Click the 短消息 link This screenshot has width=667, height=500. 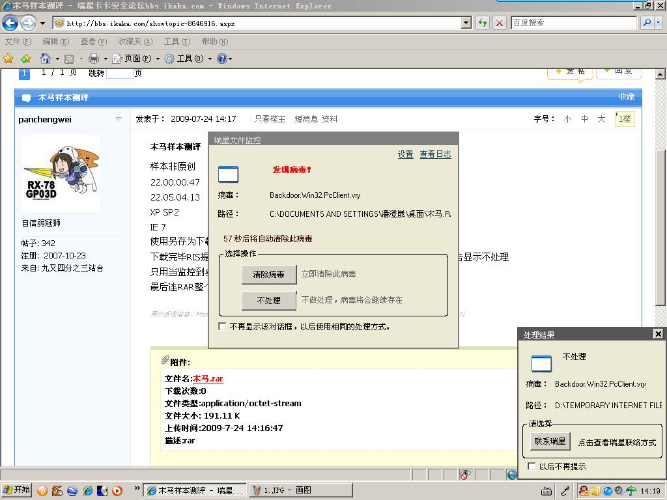tap(306, 119)
